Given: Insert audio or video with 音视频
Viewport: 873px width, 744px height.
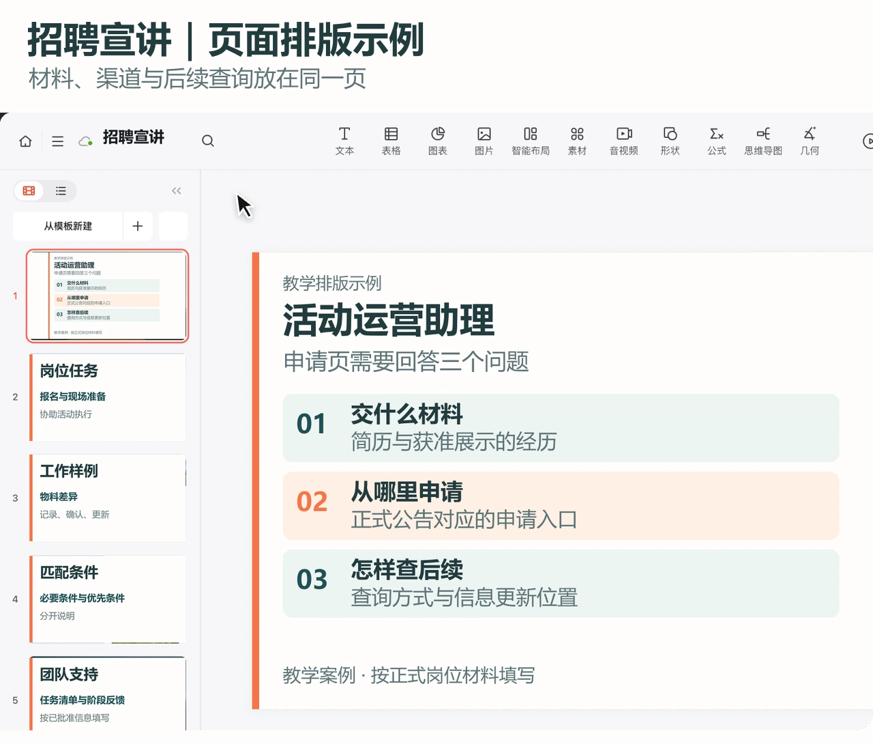Looking at the screenshot, I should point(624,141).
